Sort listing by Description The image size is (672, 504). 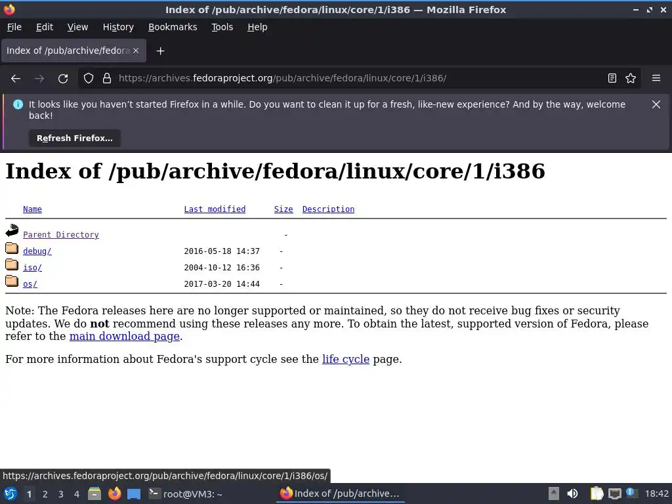[328, 209]
